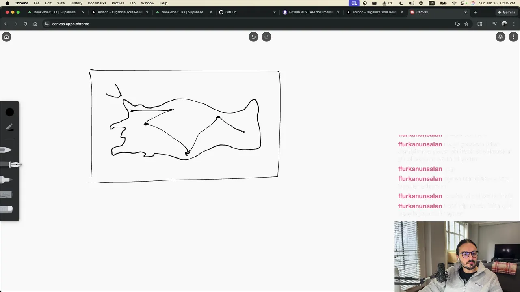This screenshot has width=520, height=292.
Task: Open Canvas three-dot options menu
Action: 513,37
